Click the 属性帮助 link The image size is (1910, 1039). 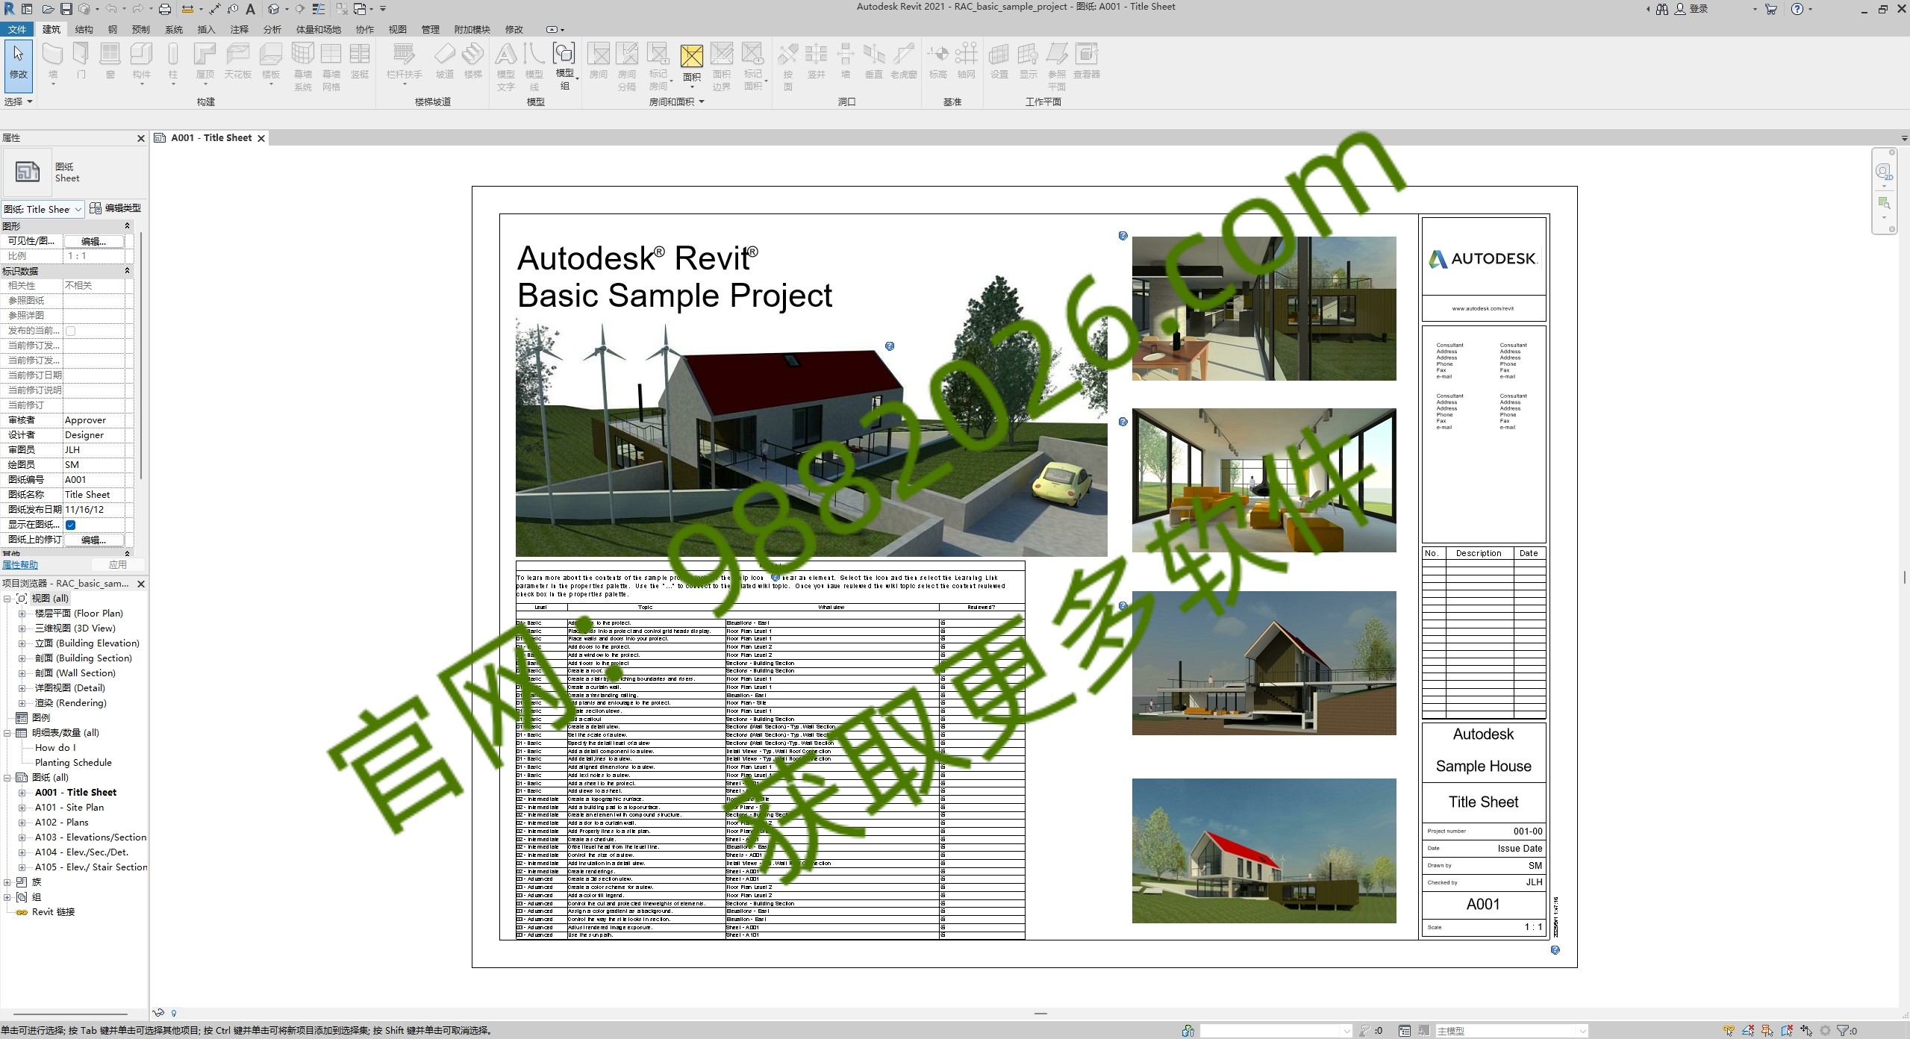pyautogui.click(x=20, y=565)
